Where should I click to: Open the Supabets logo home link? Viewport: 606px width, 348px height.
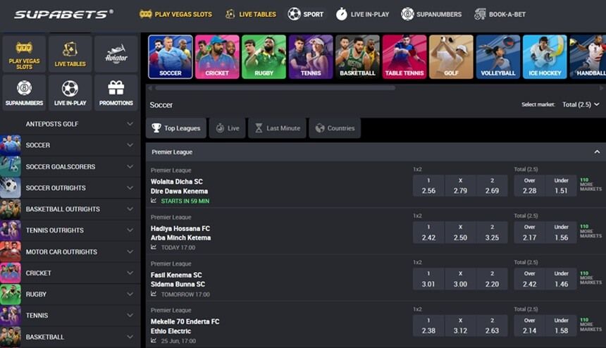pyautogui.click(x=63, y=14)
